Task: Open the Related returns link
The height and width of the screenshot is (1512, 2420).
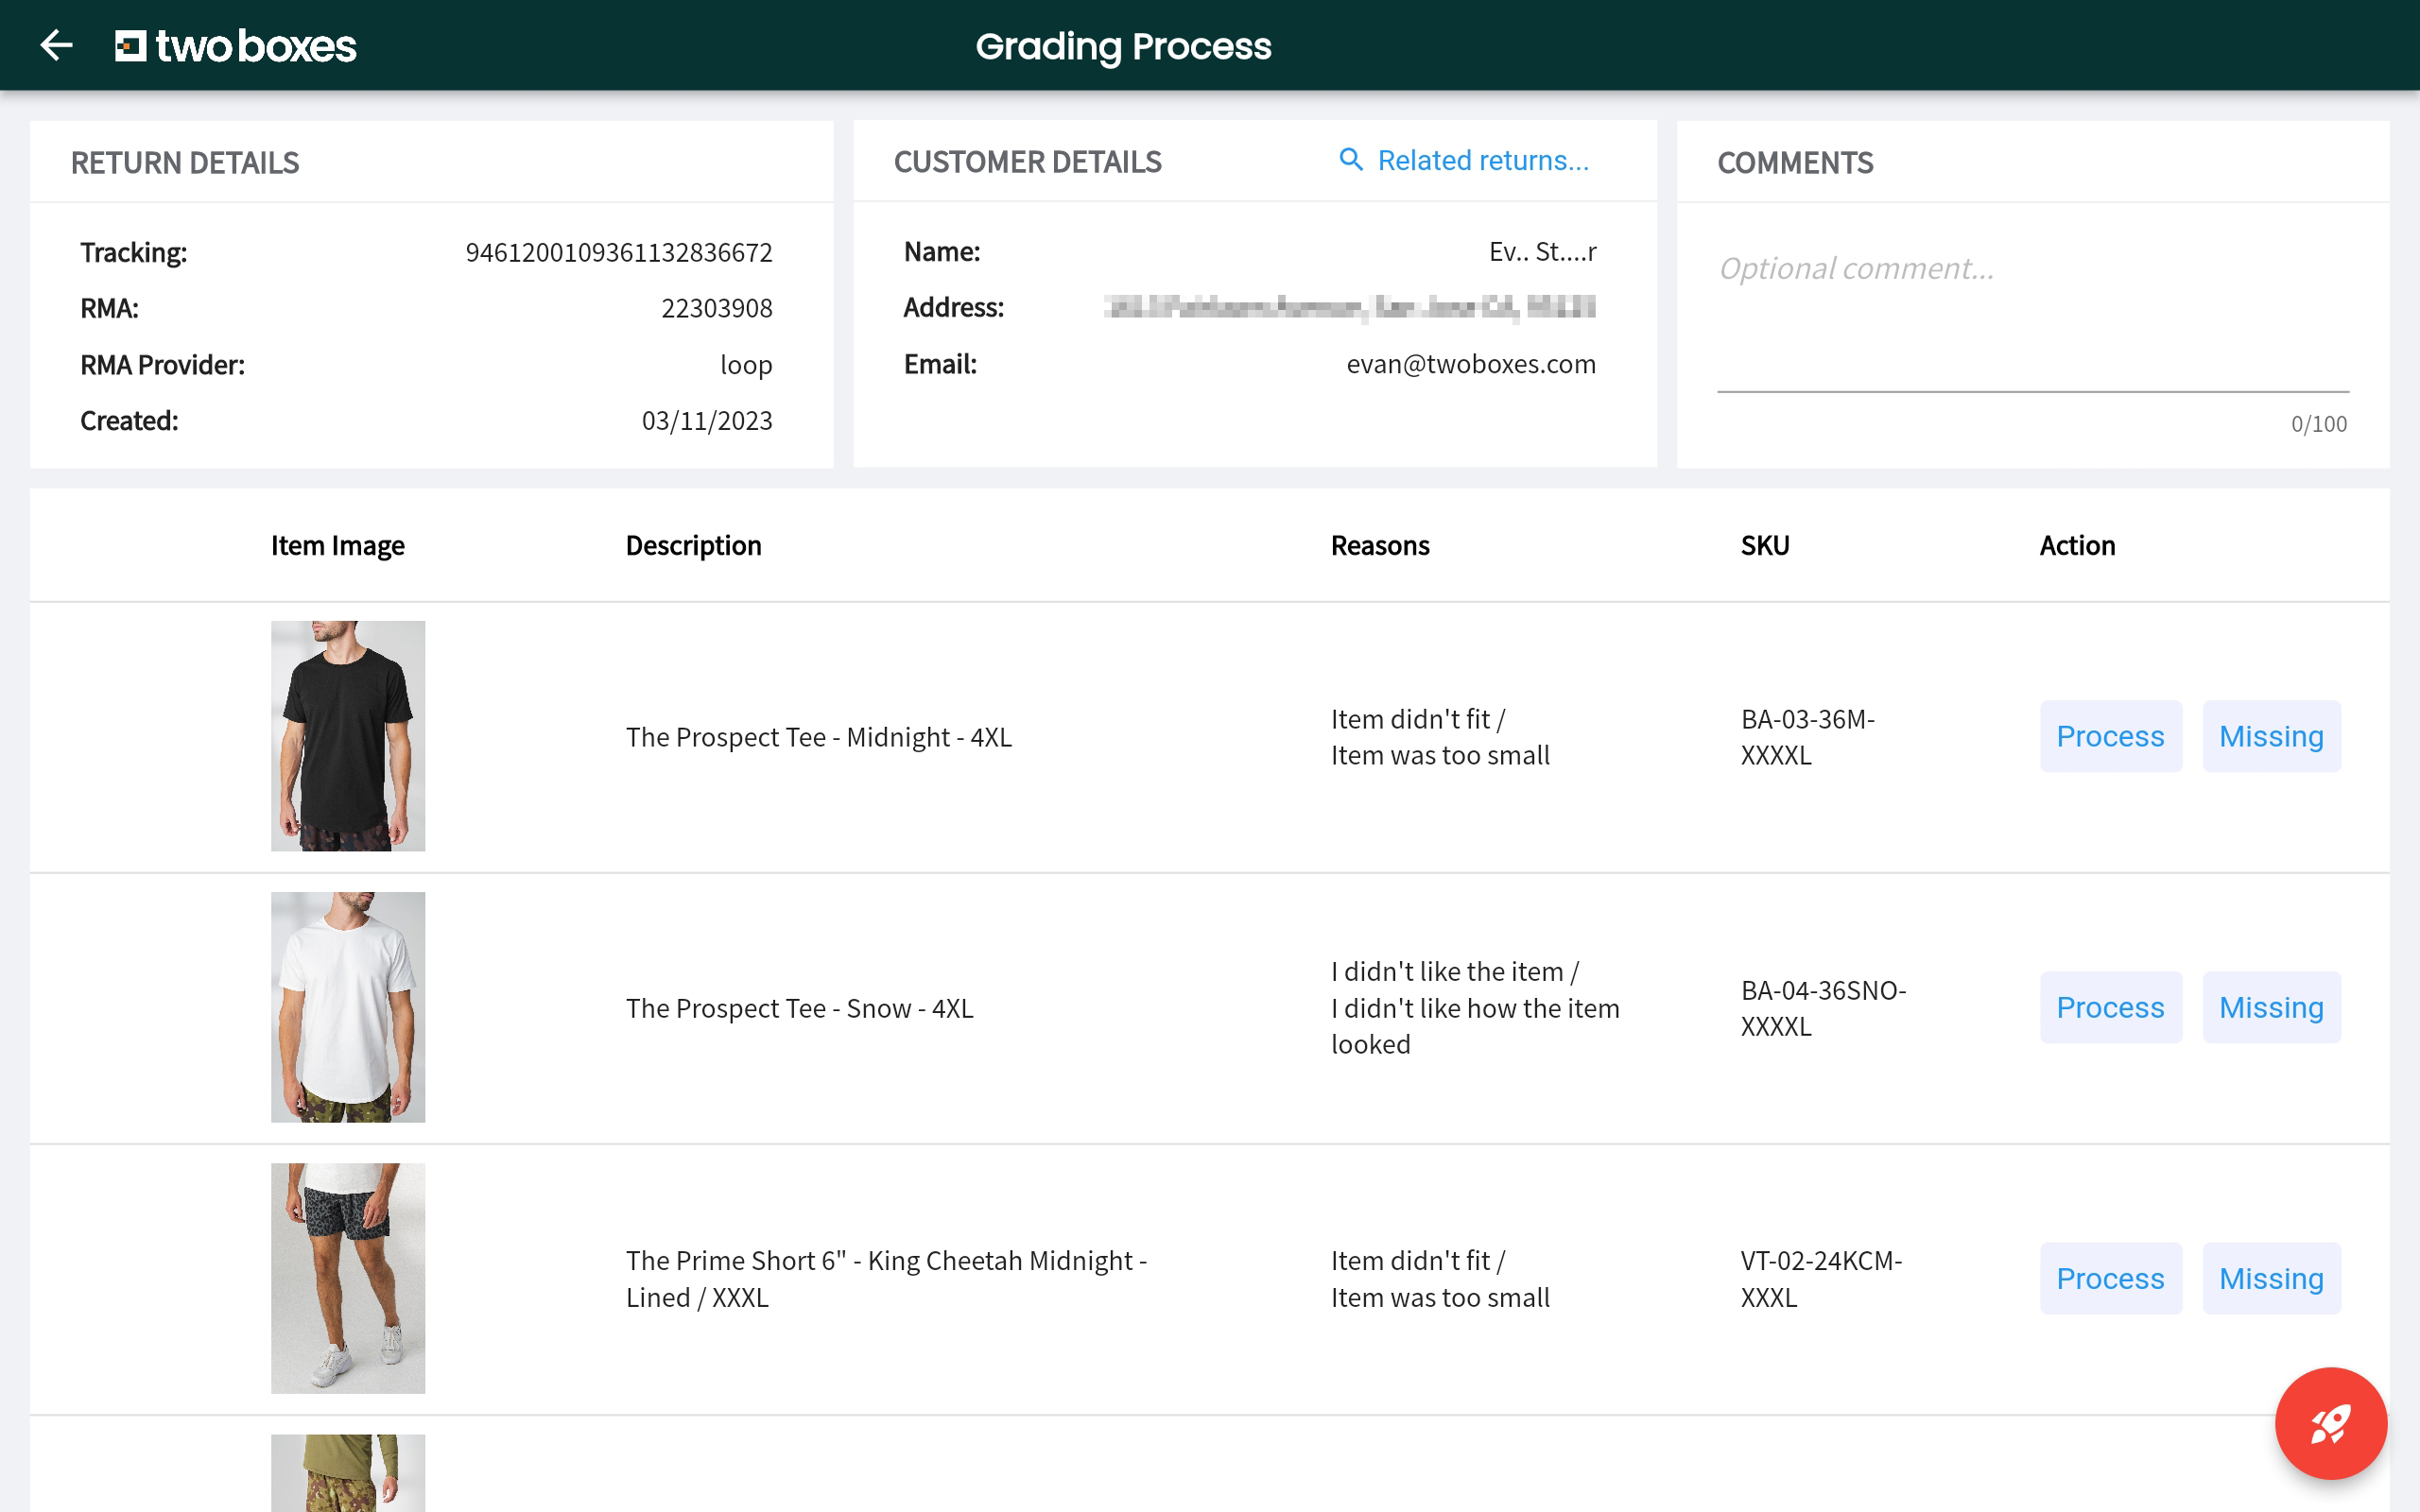Action: pyautogui.click(x=1483, y=160)
